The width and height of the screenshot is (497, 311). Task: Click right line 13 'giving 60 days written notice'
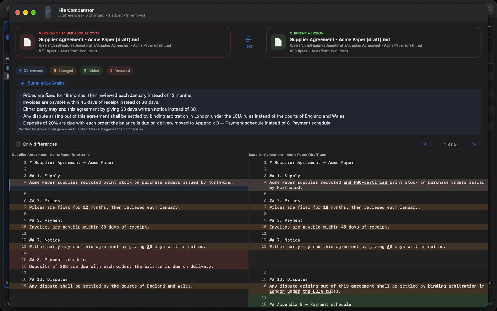click(x=368, y=247)
